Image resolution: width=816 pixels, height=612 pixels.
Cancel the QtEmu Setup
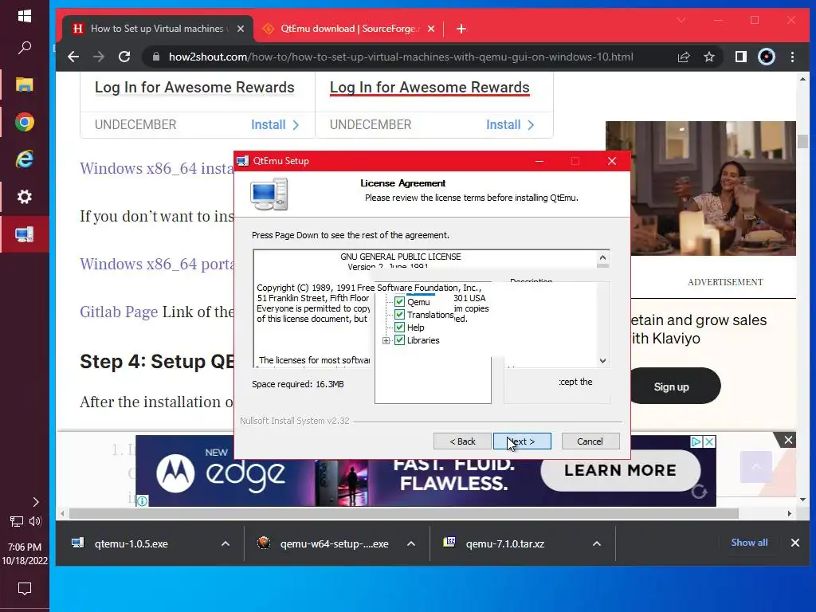coord(590,441)
